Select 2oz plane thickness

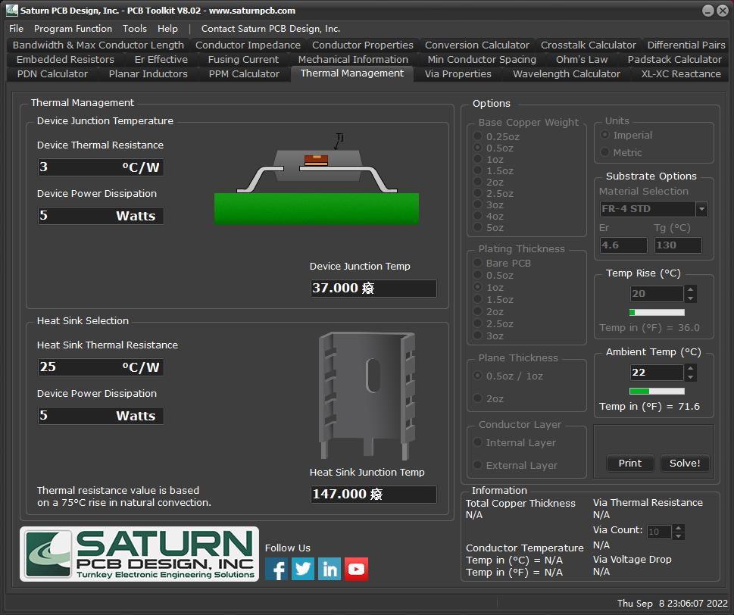[477, 398]
